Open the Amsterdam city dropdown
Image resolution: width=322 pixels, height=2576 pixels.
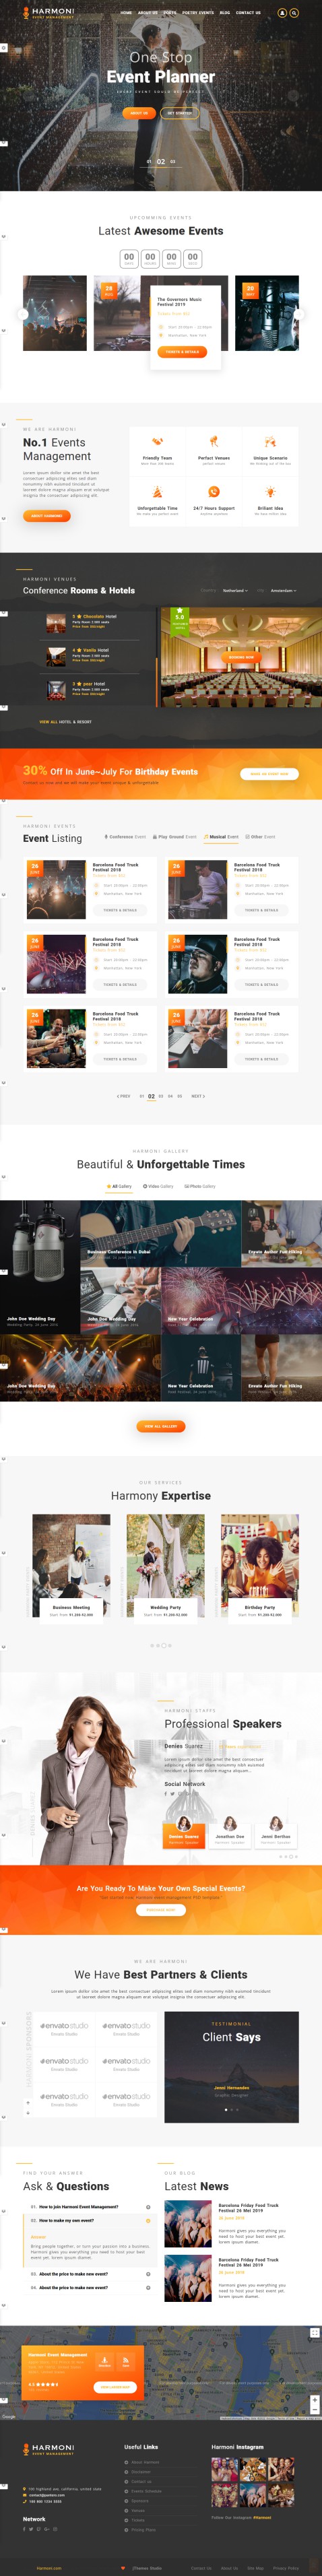283,591
